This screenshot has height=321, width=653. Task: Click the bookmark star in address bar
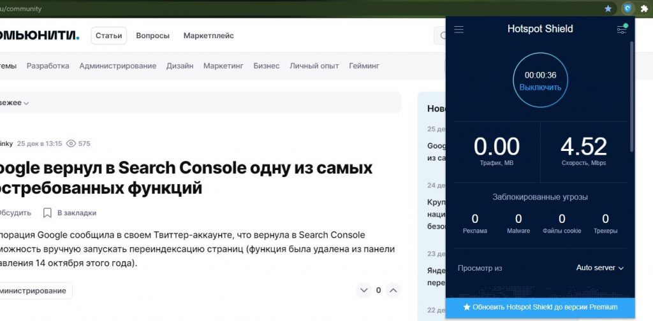[x=608, y=8]
